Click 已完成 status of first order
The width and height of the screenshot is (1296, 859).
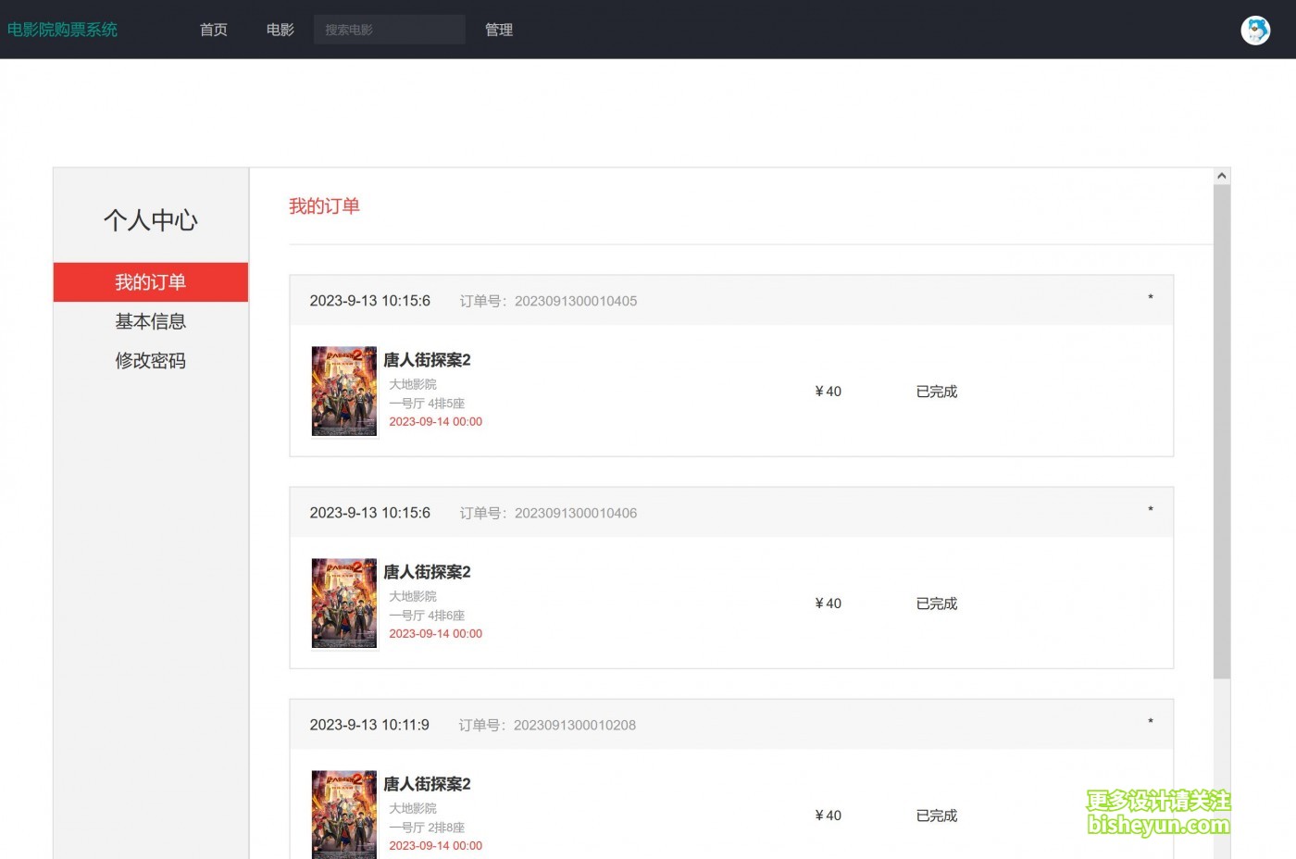pos(936,392)
